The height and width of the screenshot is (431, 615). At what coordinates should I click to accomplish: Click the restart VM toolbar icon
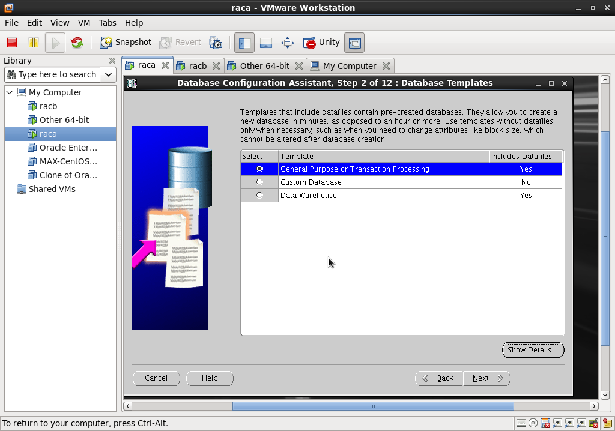click(77, 43)
